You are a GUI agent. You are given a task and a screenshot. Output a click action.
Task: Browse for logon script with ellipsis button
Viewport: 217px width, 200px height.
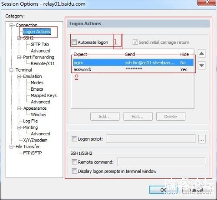[202, 139]
